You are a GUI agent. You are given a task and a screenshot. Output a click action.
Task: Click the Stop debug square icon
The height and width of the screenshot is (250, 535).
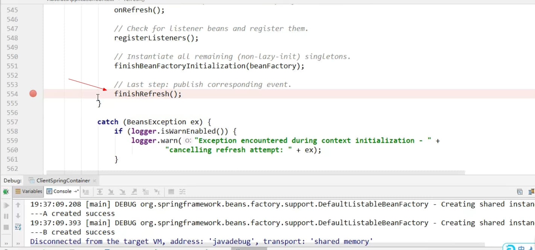[6, 227]
